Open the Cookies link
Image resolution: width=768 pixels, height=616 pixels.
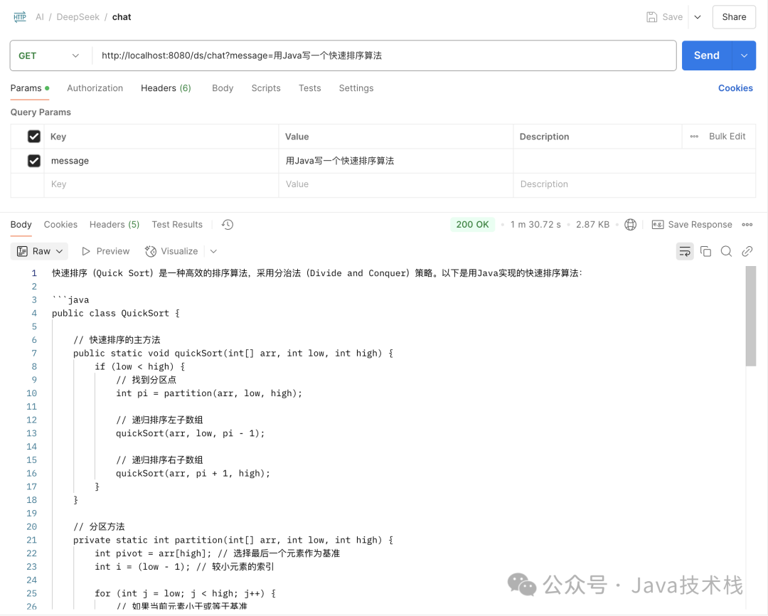(x=735, y=88)
